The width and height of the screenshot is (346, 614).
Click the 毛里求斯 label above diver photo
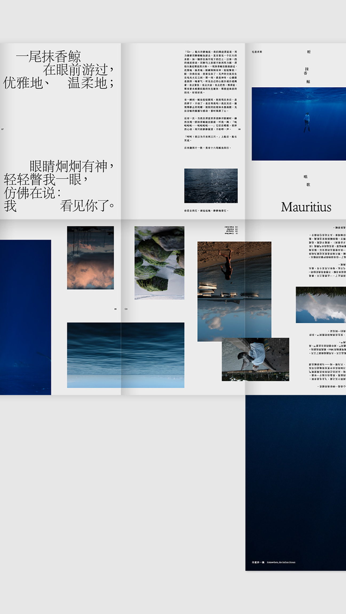coord(257,52)
